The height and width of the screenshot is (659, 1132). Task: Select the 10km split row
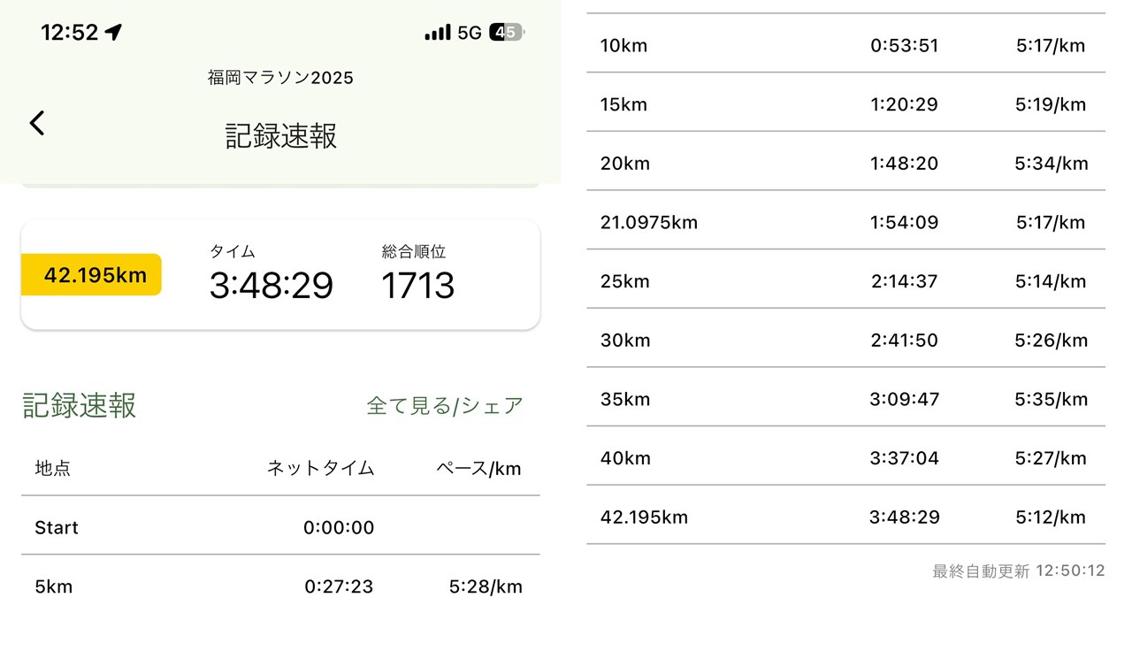coord(845,45)
